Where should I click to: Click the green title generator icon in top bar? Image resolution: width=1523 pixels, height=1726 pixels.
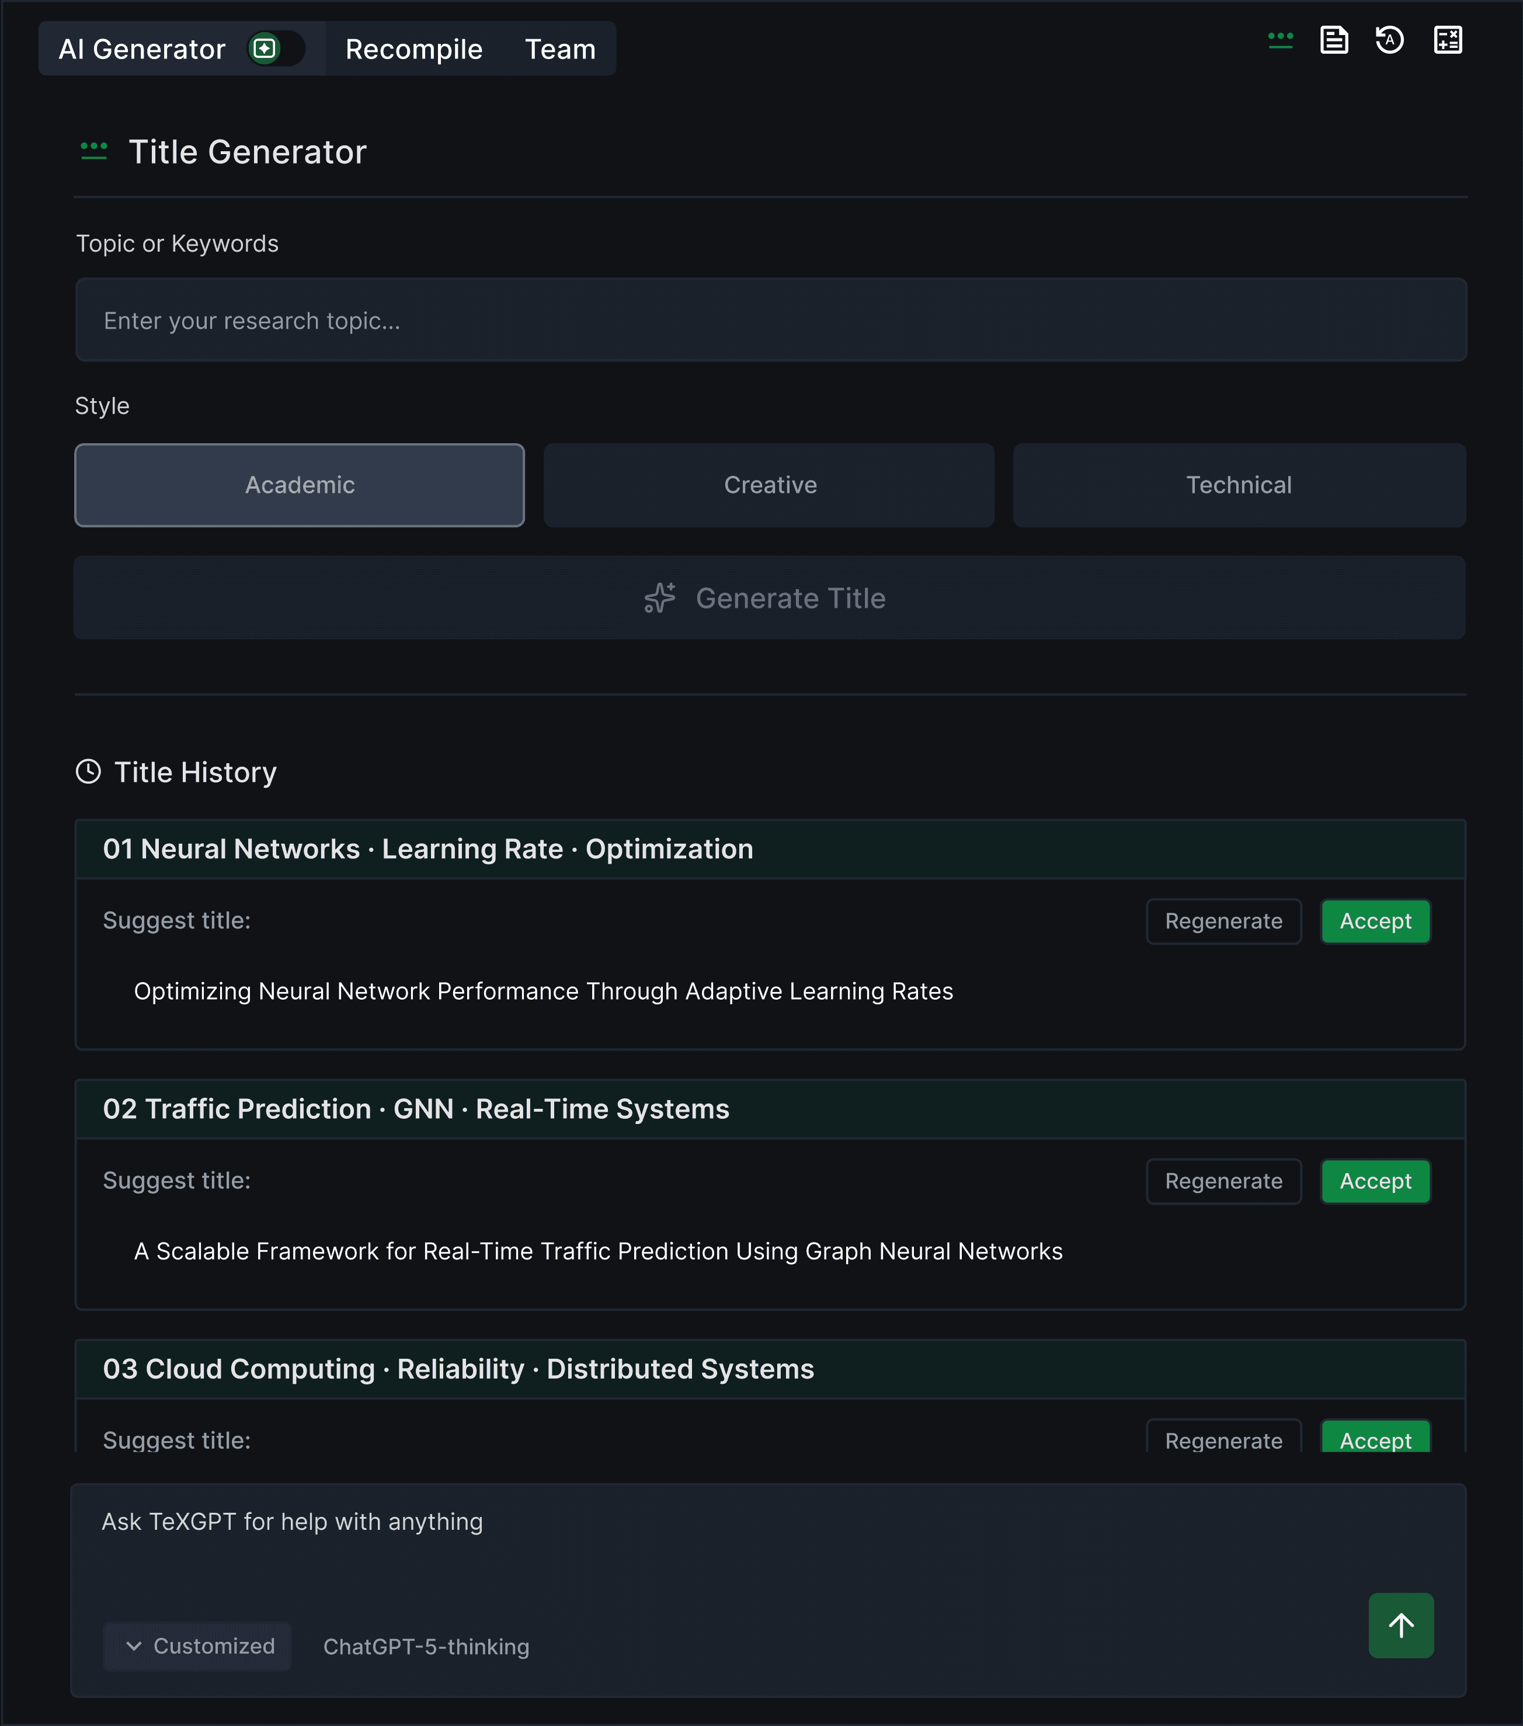click(x=1279, y=40)
